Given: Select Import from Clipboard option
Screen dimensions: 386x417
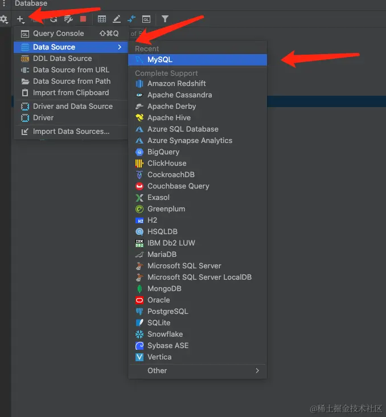Looking at the screenshot, I should [x=71, y=92].
